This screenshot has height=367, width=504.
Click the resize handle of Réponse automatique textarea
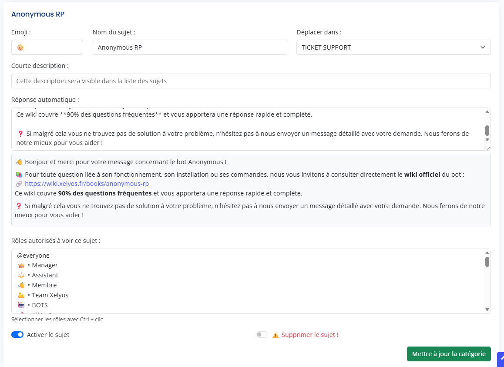(x=487, y=148)
